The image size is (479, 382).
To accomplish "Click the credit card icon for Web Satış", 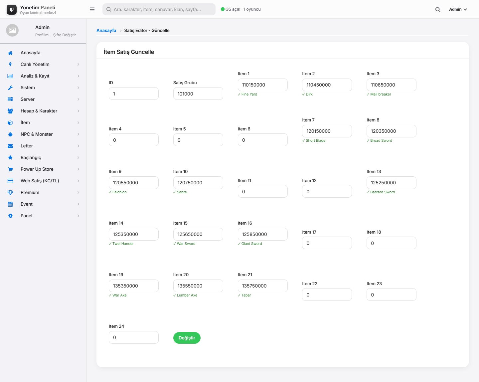I will [x=10, y=181].
